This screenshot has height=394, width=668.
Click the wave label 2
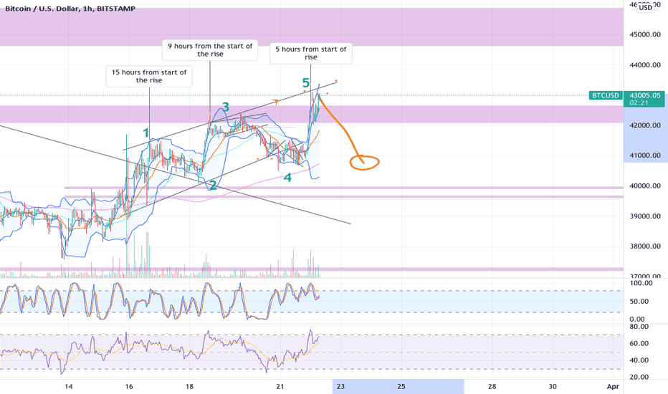click(x=213, y=186)
